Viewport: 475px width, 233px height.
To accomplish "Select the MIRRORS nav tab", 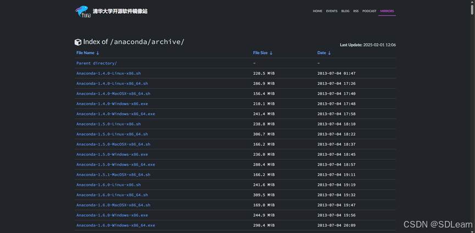I will [x=387, y=11].
